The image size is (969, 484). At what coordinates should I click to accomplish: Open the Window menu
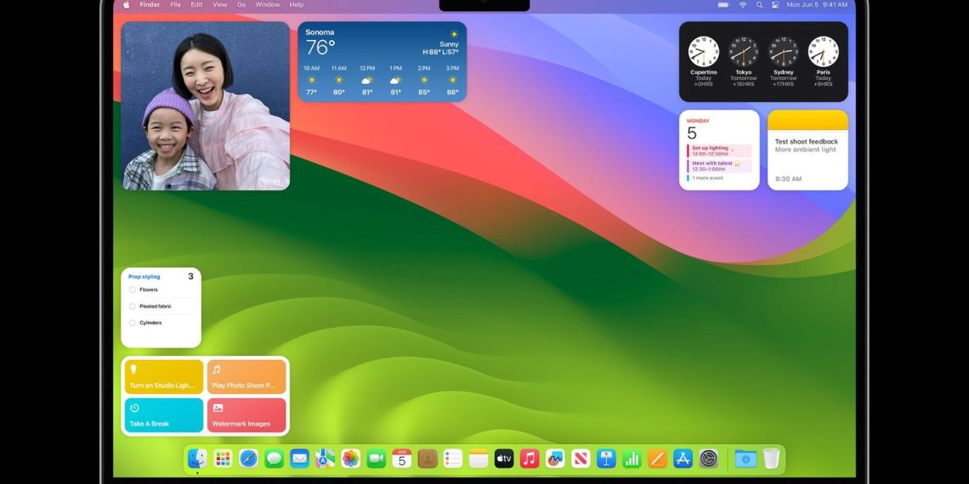(268, 5)
